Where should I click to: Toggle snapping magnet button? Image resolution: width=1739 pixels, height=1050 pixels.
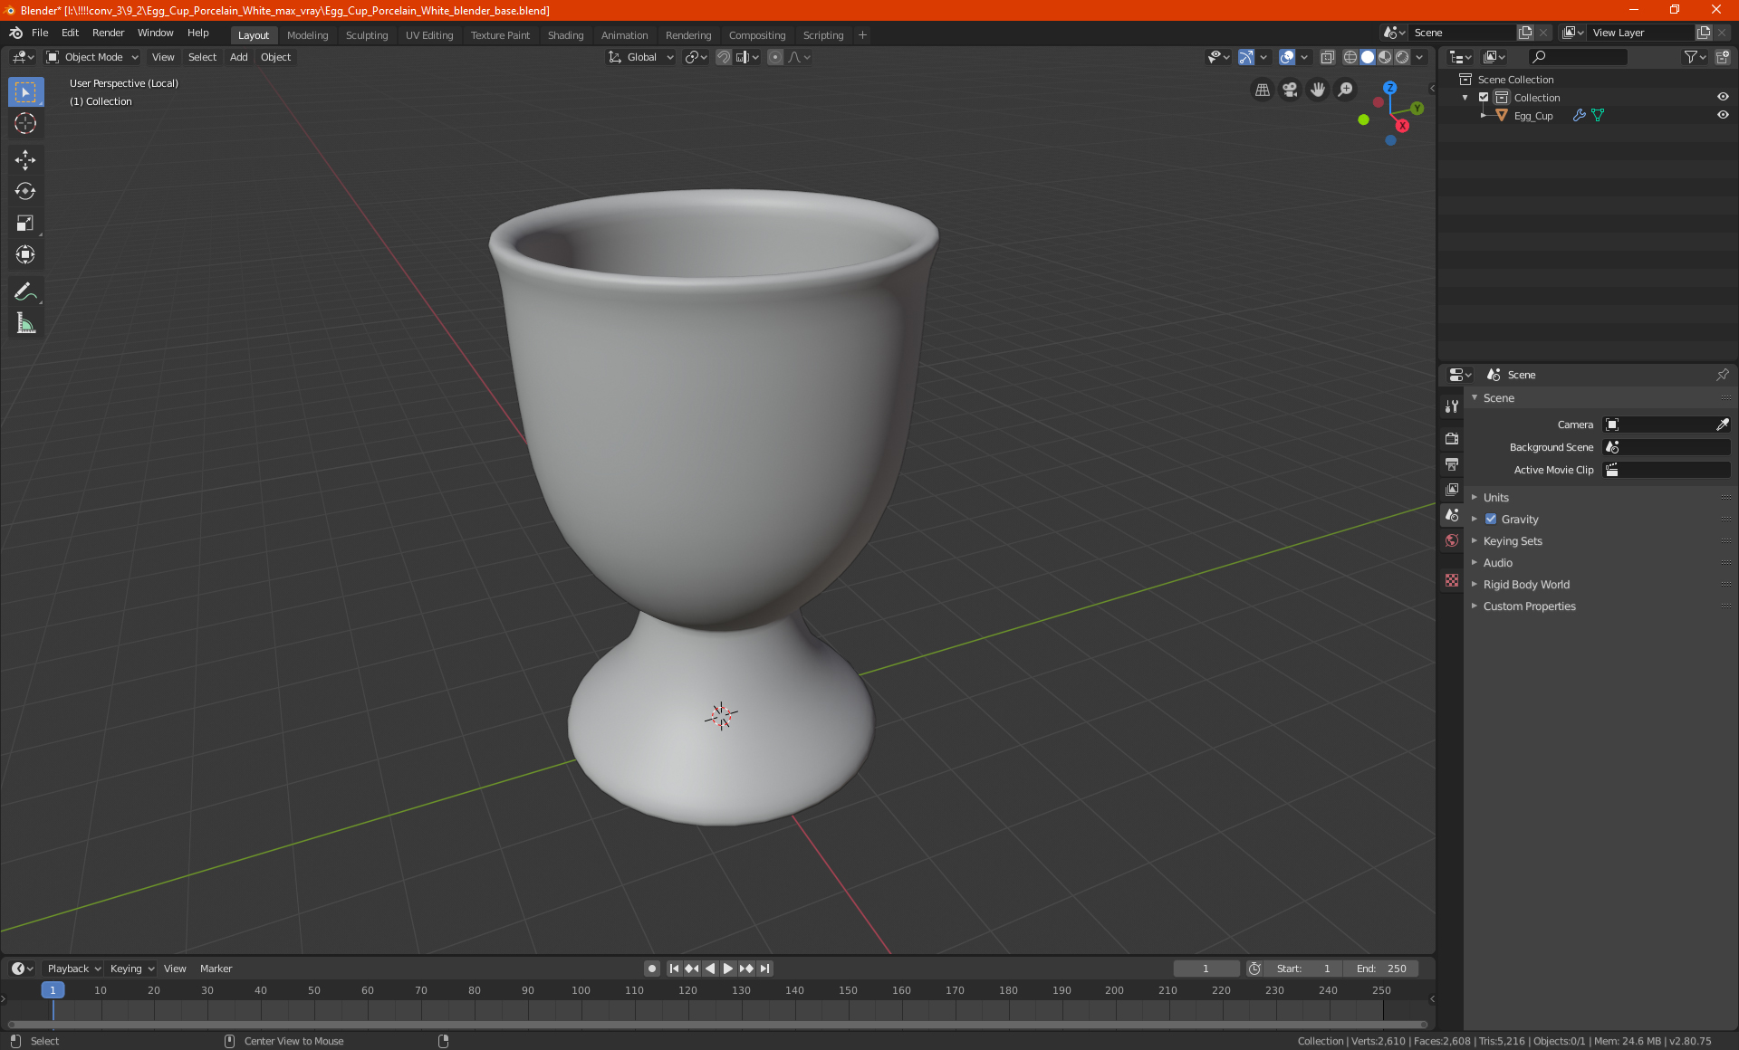724,57
